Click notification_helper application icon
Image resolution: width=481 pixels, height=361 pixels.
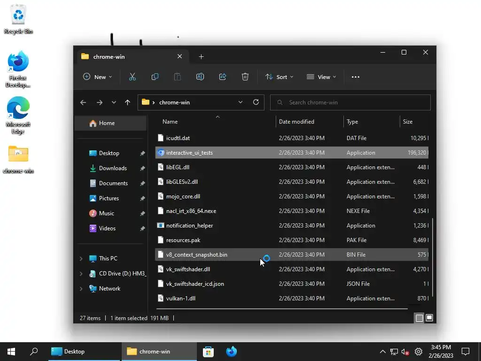161,225
